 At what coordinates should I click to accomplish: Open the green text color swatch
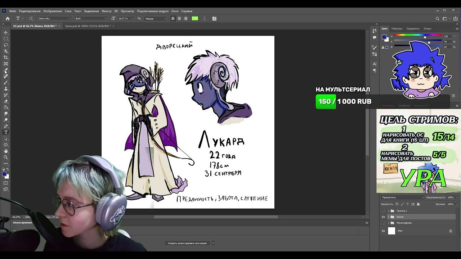coord(195,18)
